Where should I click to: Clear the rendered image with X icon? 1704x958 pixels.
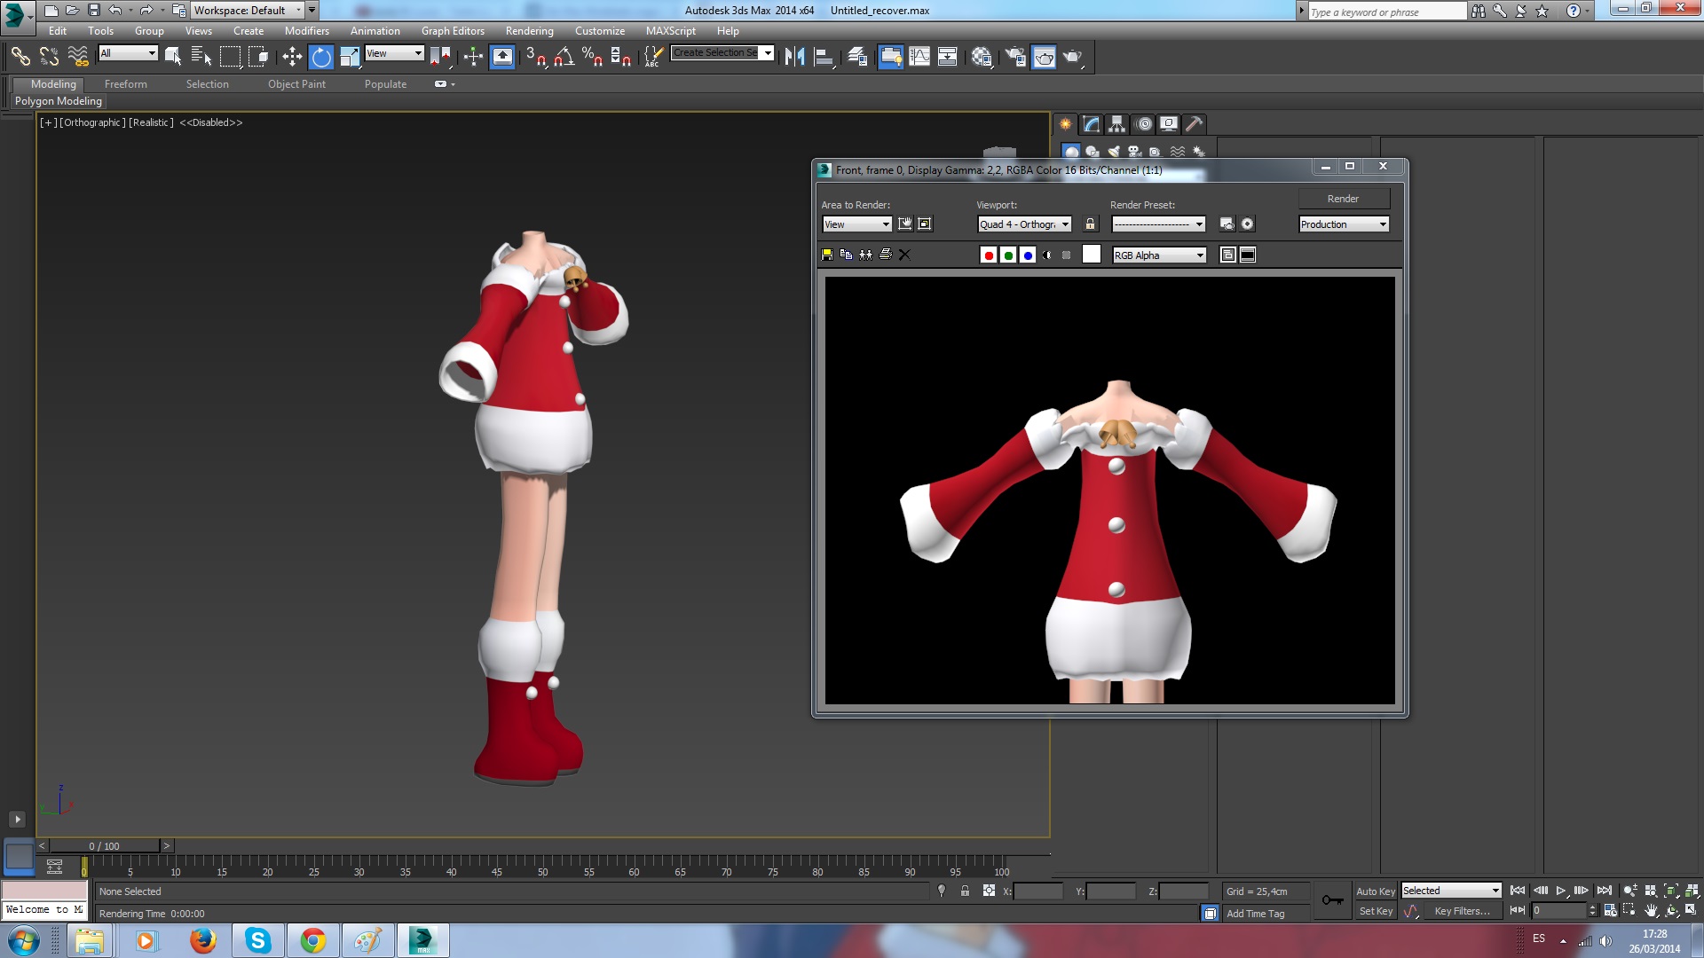tap(904, 255)
